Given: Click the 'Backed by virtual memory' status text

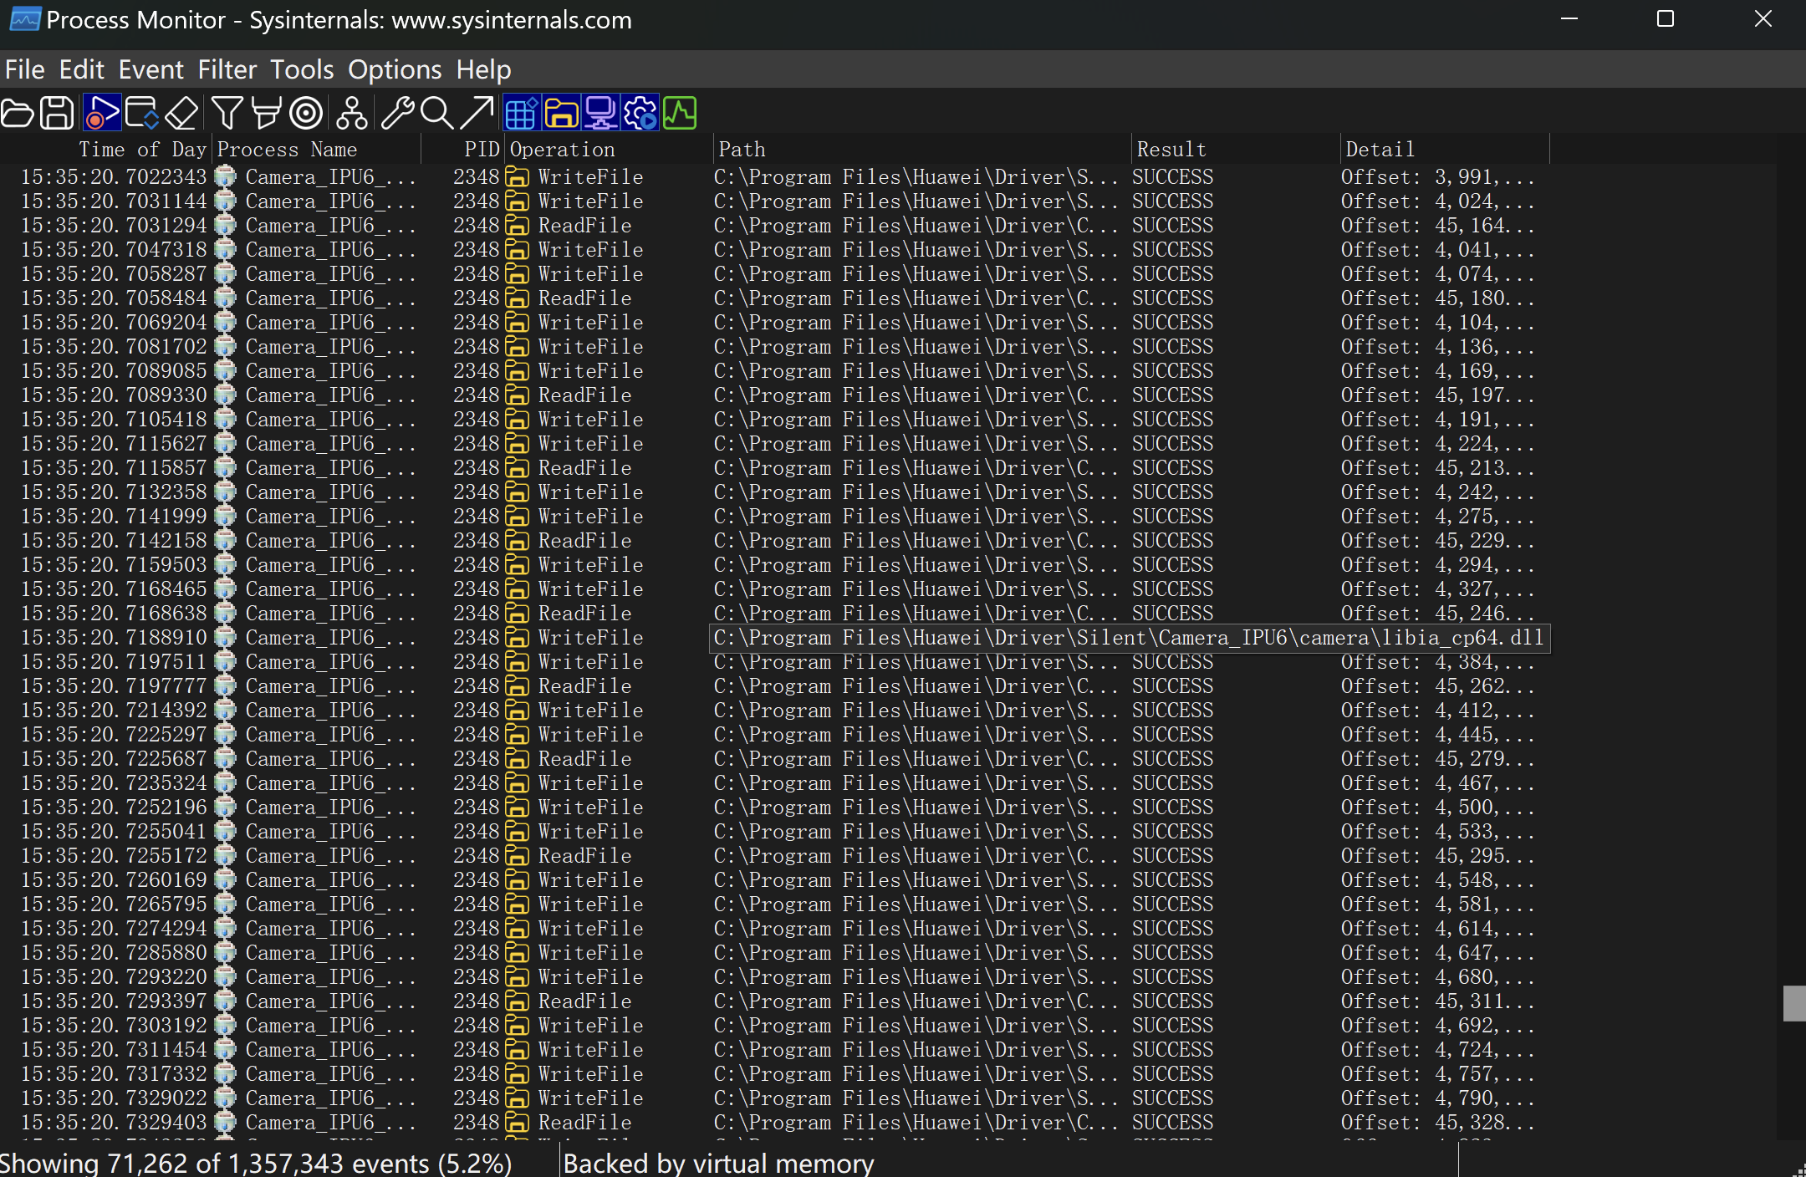Looking at the screenshot, I should [718, 1163].
